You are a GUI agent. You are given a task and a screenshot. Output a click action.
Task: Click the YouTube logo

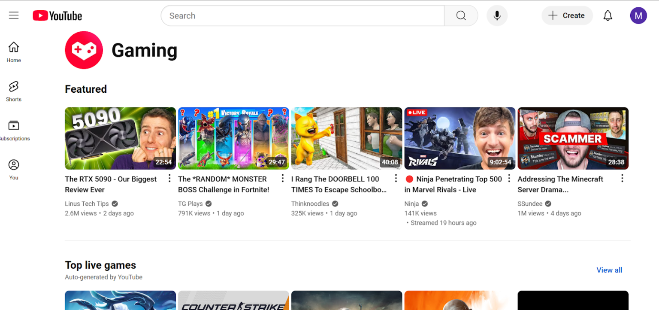57,16
